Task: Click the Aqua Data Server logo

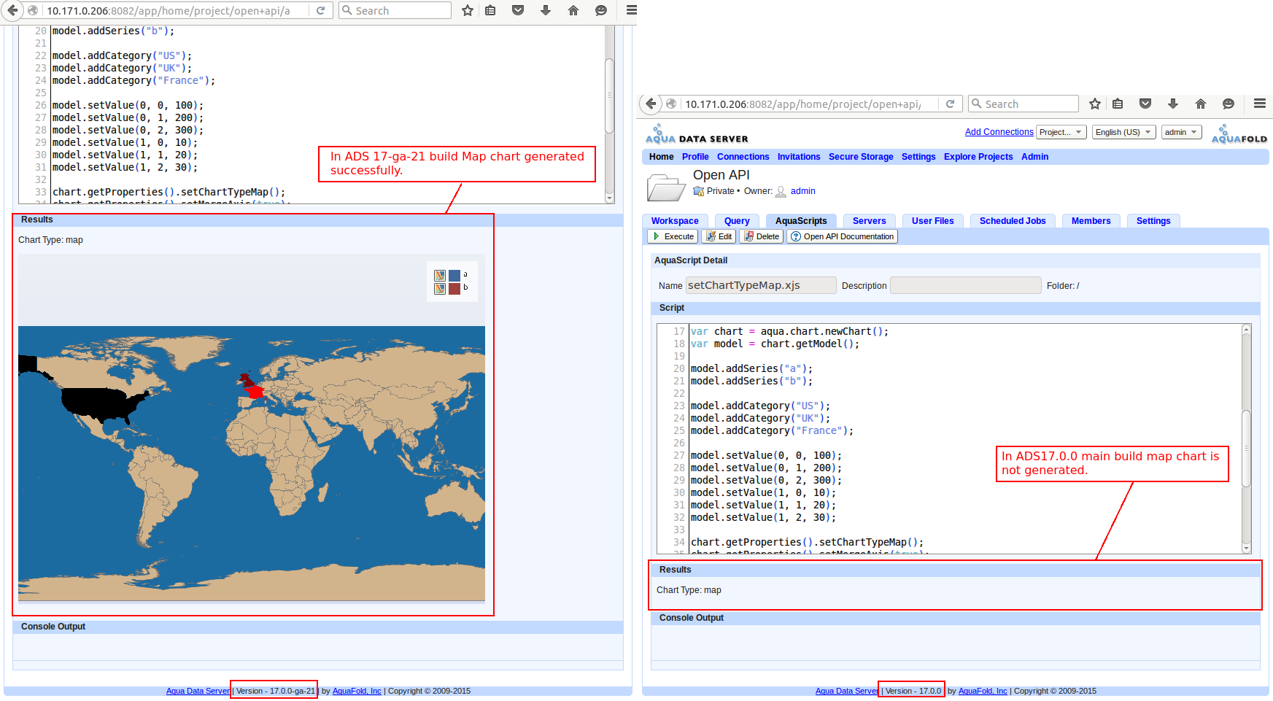Action: [697, 134]
